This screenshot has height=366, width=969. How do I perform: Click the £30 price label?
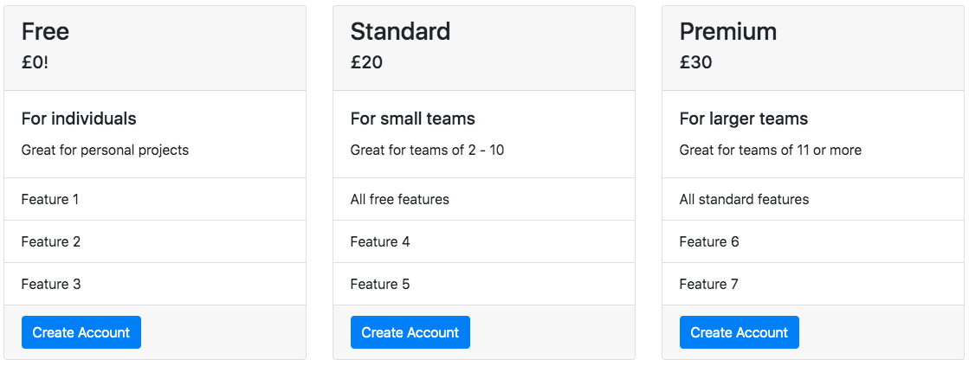(695, 62)
